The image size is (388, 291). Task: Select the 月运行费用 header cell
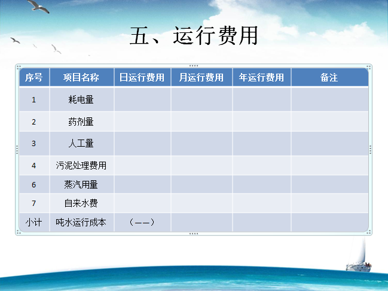pyautogui.click(x=201, y=77)
